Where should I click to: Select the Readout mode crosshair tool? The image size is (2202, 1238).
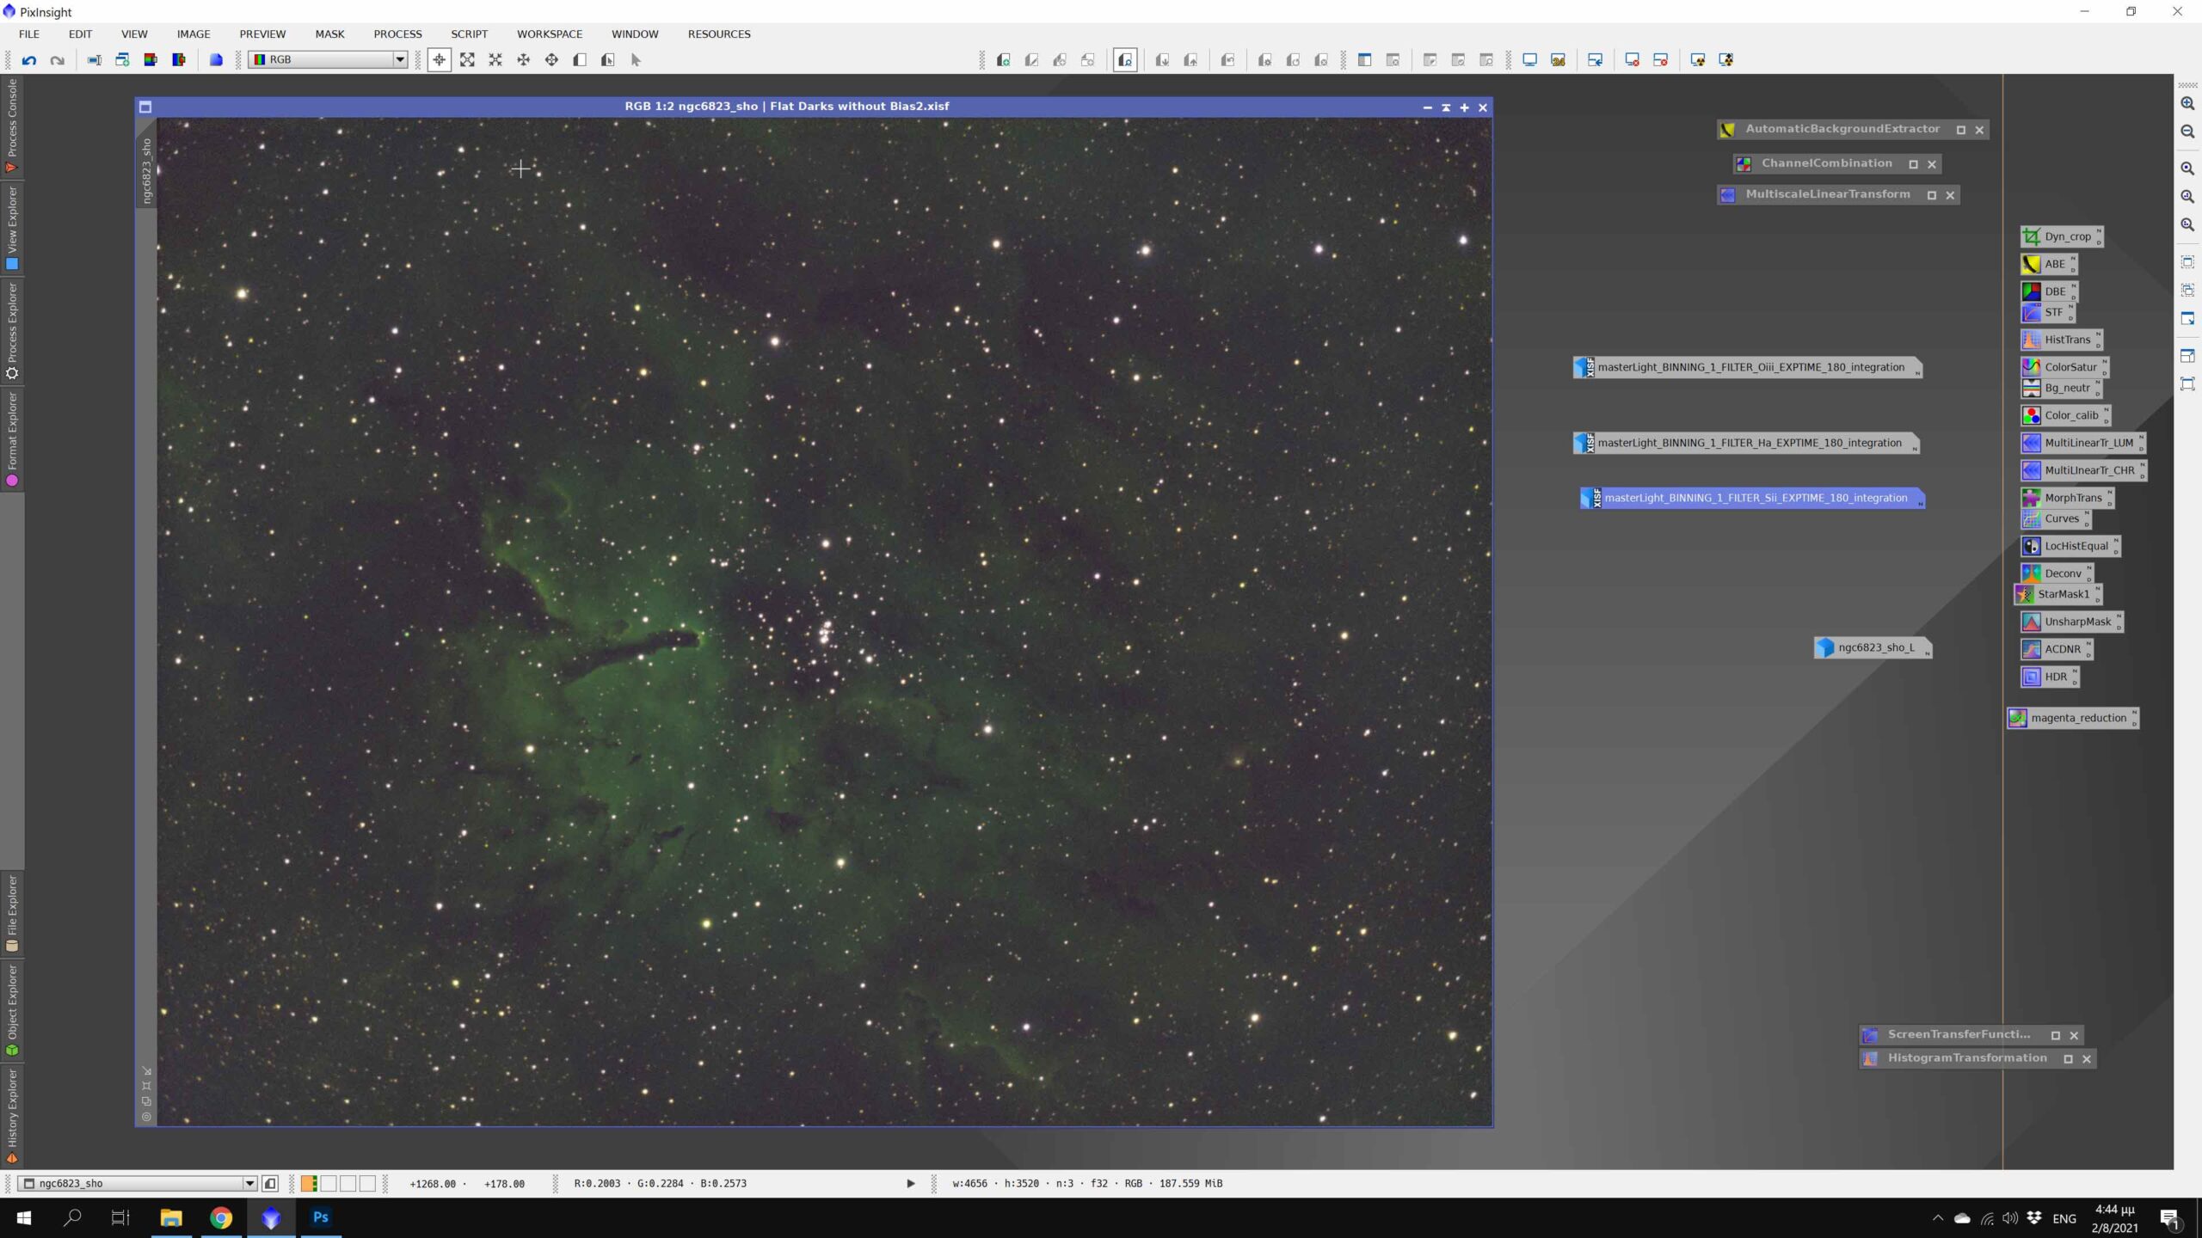(440, 60)
